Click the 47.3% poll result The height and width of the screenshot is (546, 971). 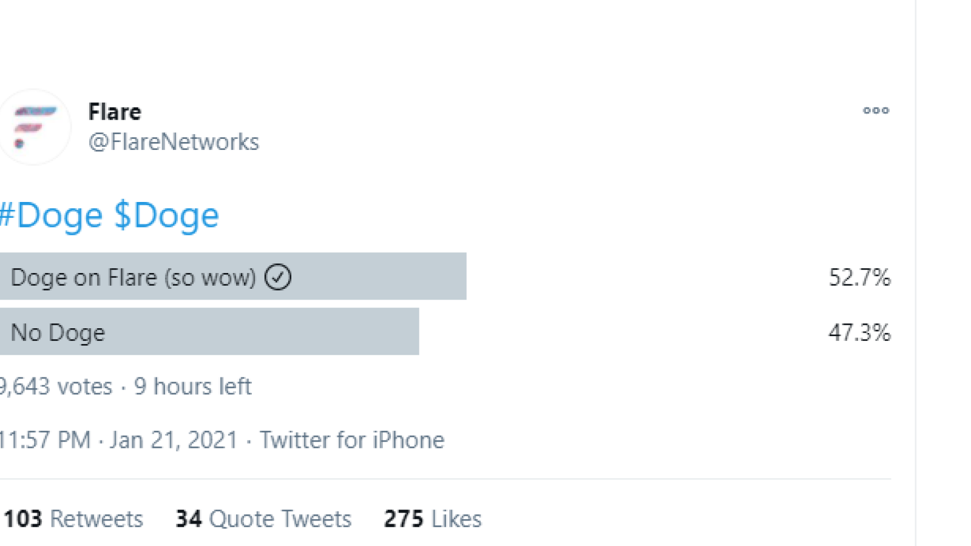click(859, 332)
